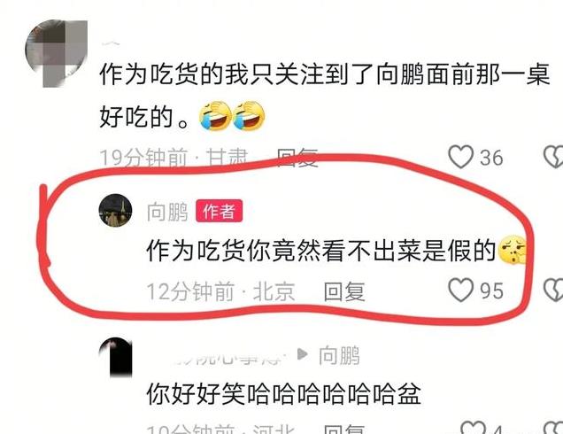Screen dimensions: 563x434
Task: Tap emoji at end of 向鹏's reply
Action: (x=513, y=250)
